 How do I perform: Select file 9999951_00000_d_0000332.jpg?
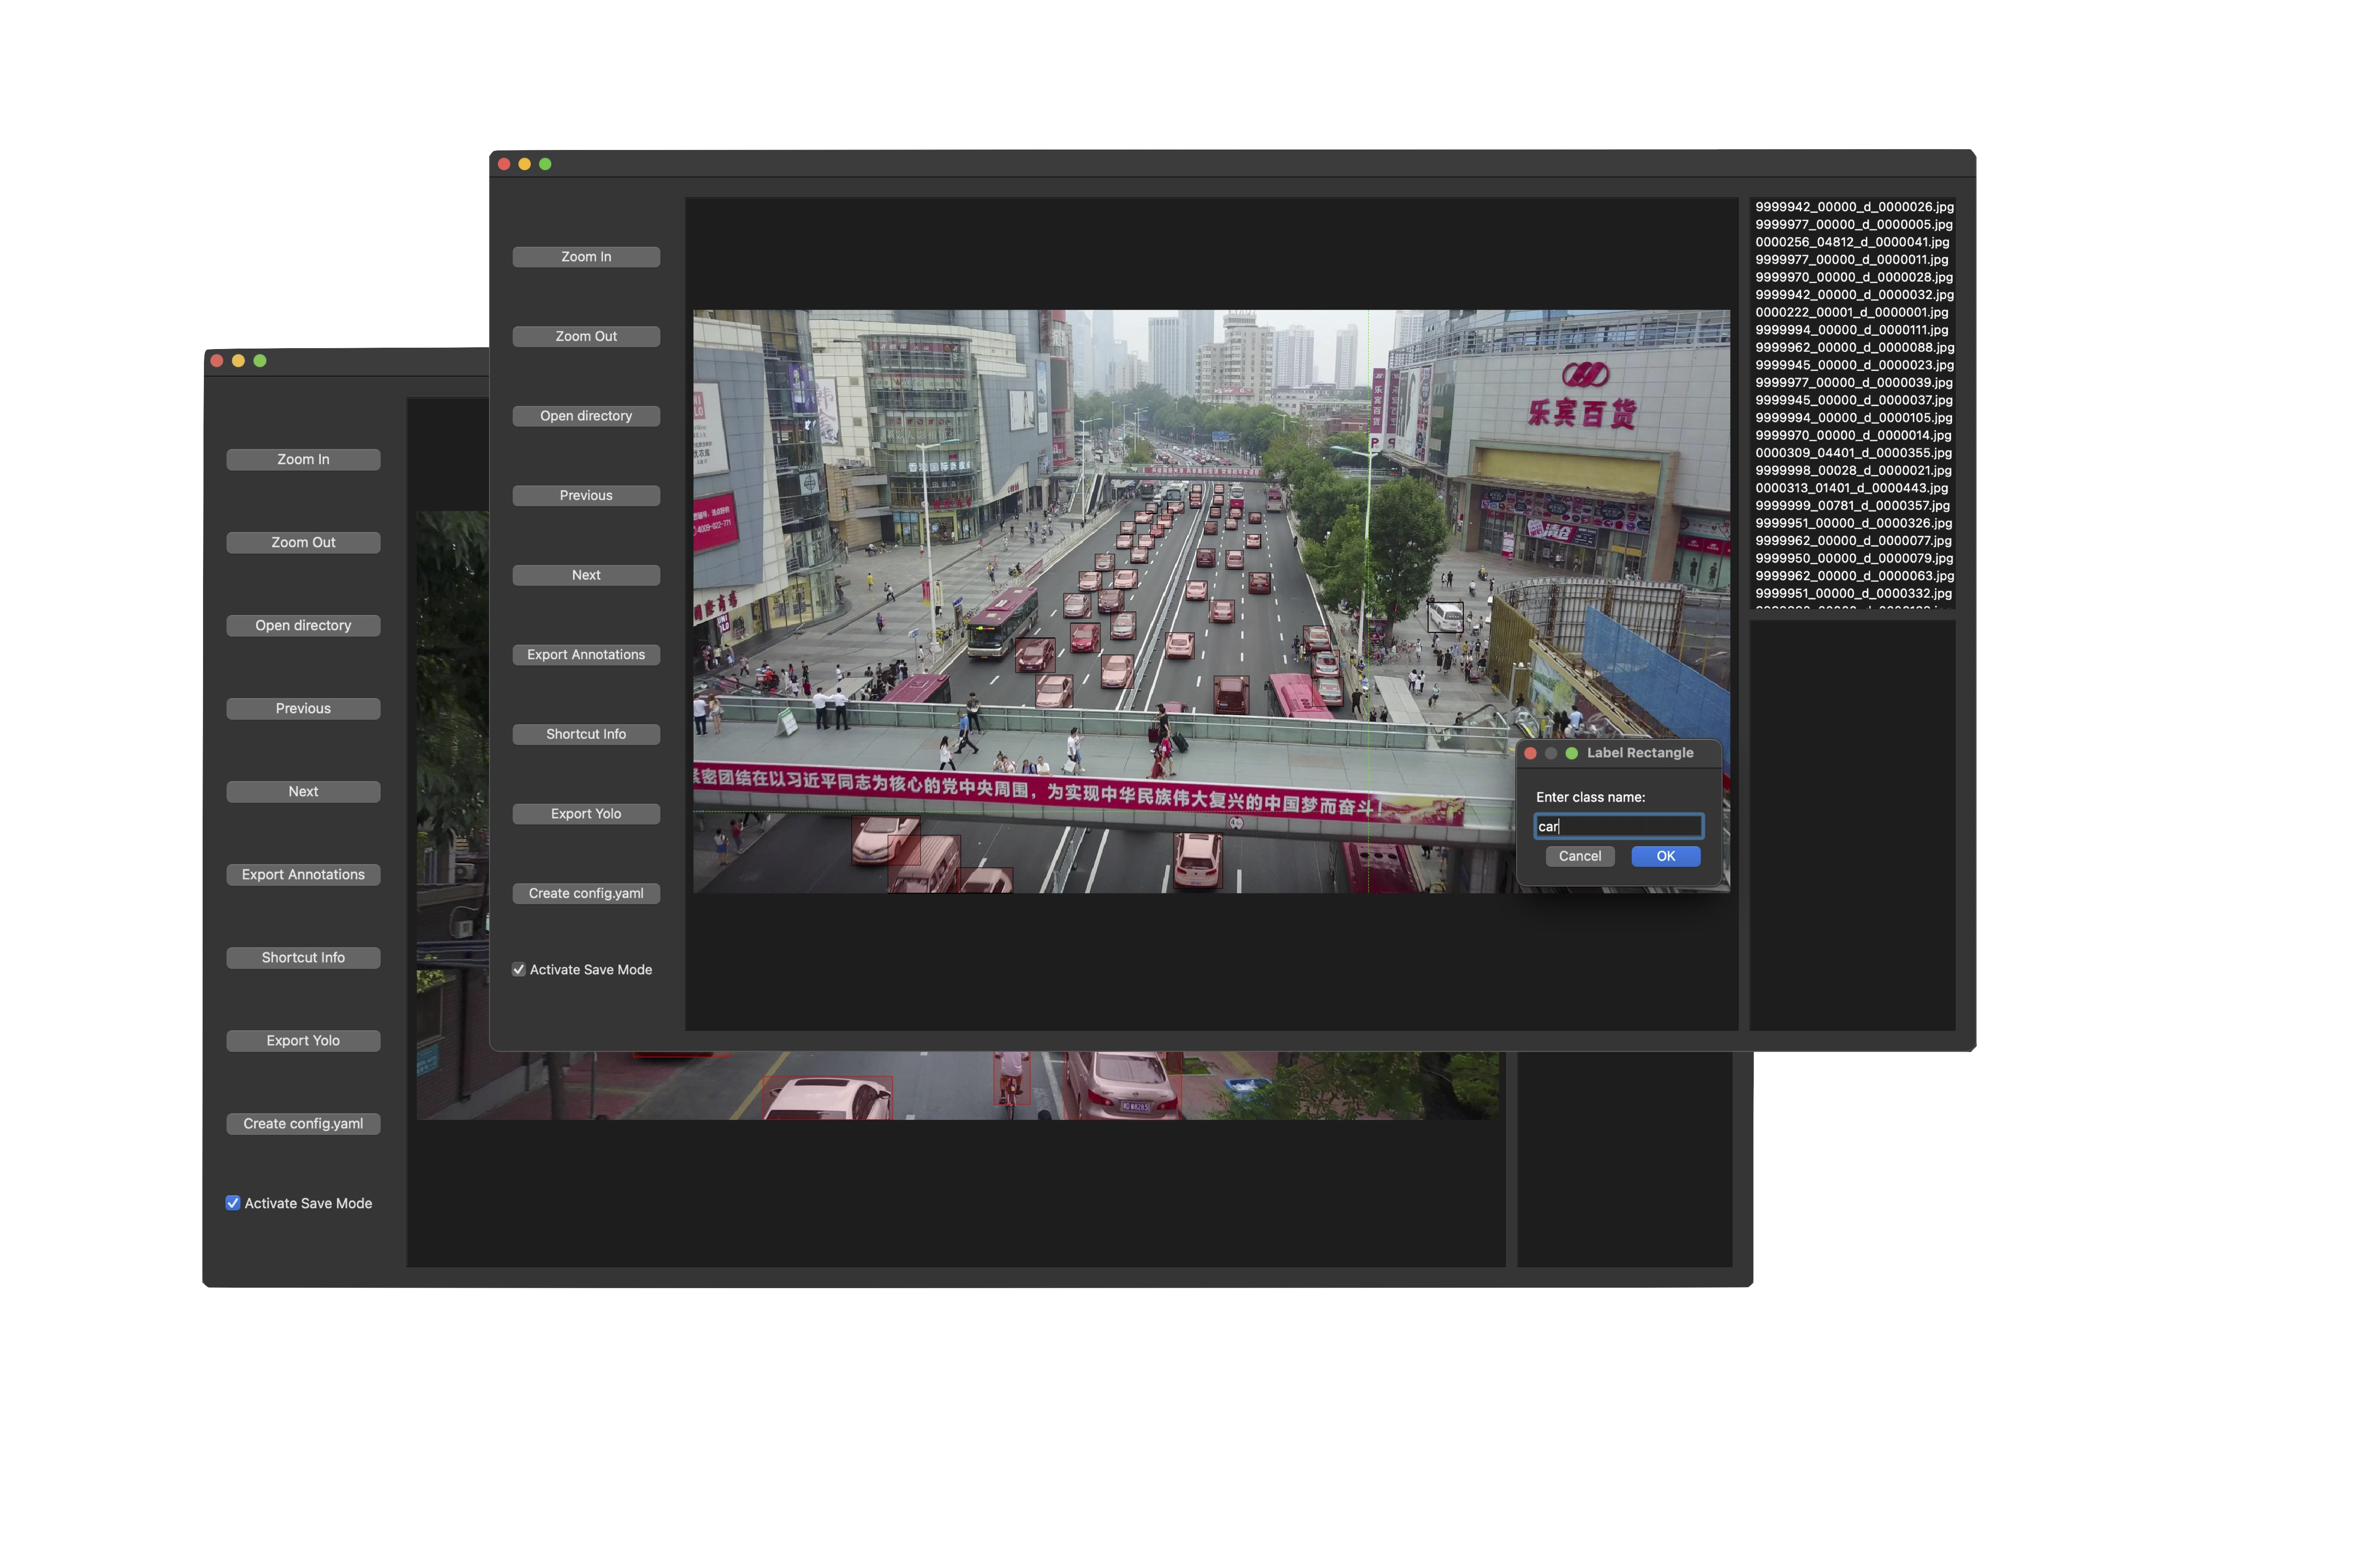click(1853, 593)
